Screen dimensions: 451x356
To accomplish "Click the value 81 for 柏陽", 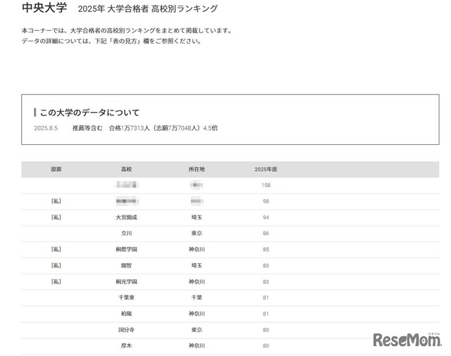I will click(266, 314).
